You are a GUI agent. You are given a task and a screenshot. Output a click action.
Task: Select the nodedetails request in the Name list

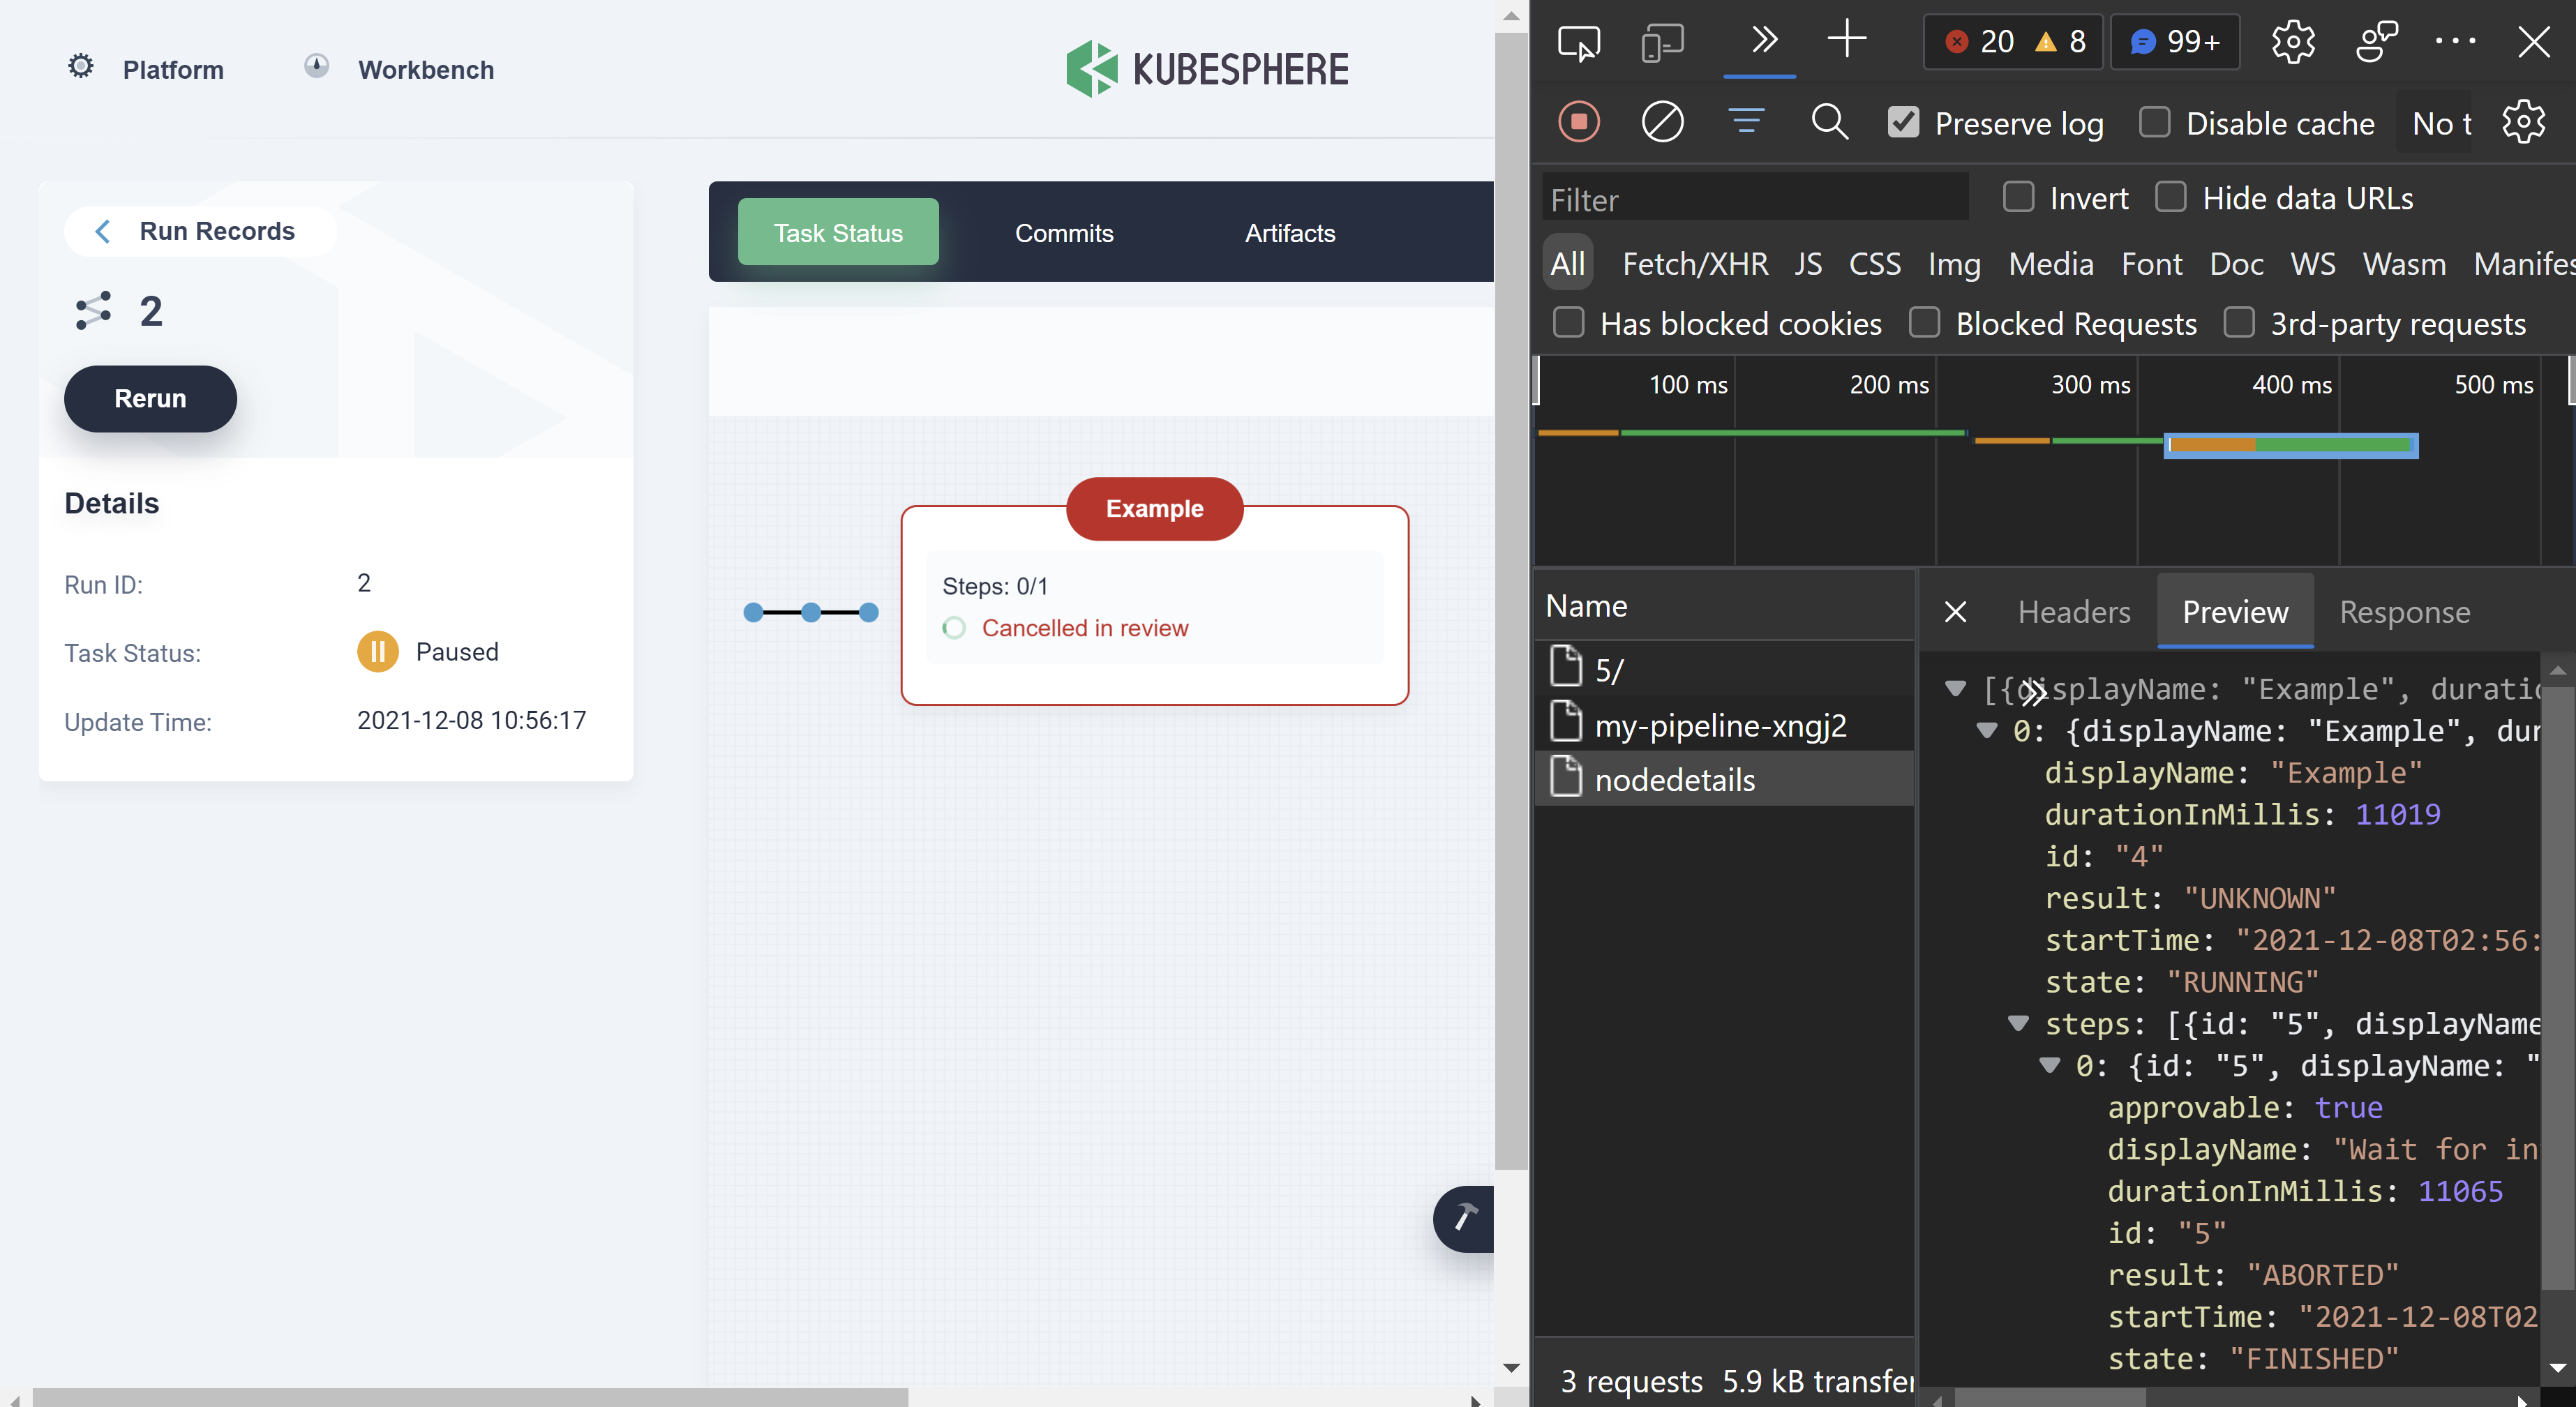tap(1675, 779)
